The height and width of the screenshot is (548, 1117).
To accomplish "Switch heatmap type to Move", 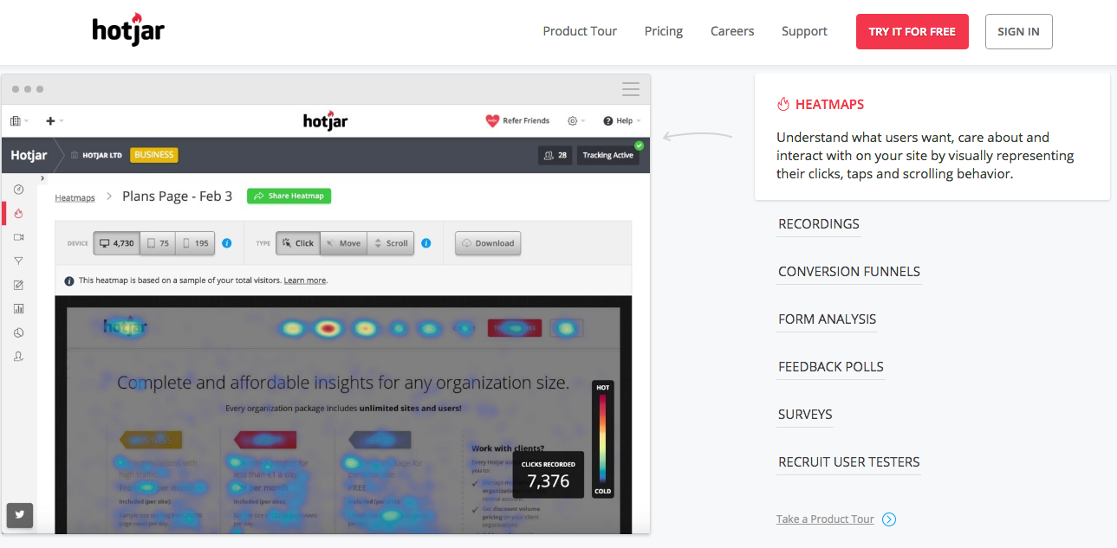I will pyautogui.click(x=343, y=243).
